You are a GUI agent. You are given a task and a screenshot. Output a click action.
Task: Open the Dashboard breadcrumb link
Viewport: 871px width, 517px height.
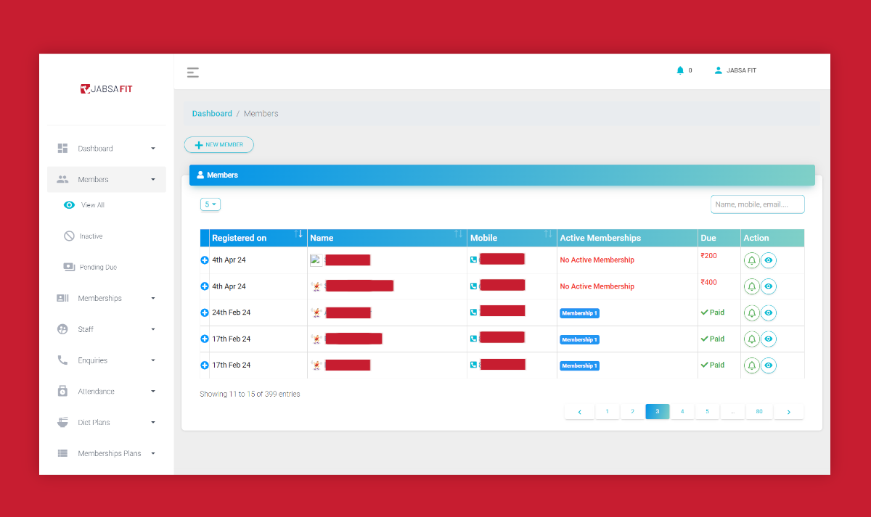point(212,113)
